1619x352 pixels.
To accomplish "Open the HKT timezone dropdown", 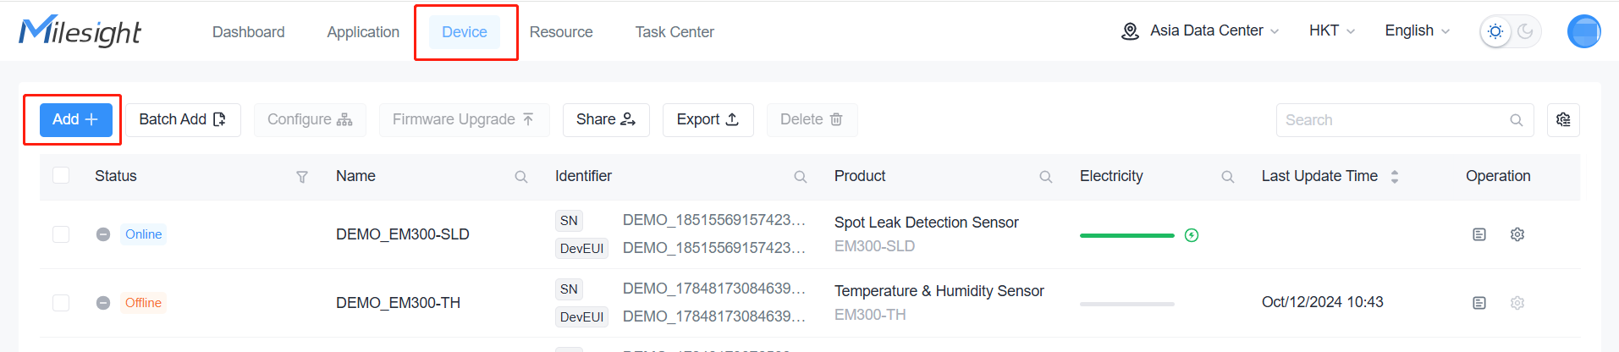I will (x=1332, y=30).
